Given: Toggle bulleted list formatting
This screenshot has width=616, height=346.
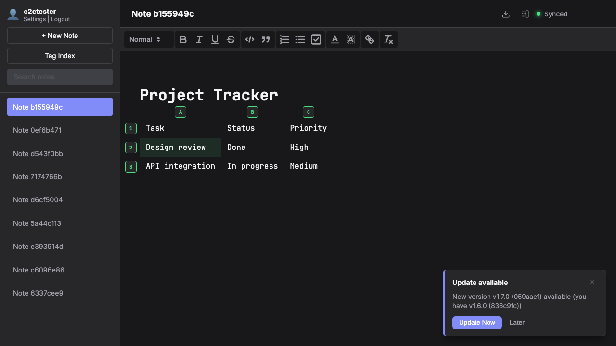Looking at the screenshot, I should coord(300,39).
